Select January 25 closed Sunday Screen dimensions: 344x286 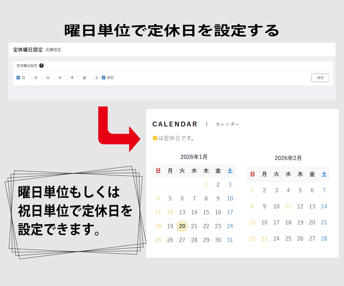coord(158,240)
